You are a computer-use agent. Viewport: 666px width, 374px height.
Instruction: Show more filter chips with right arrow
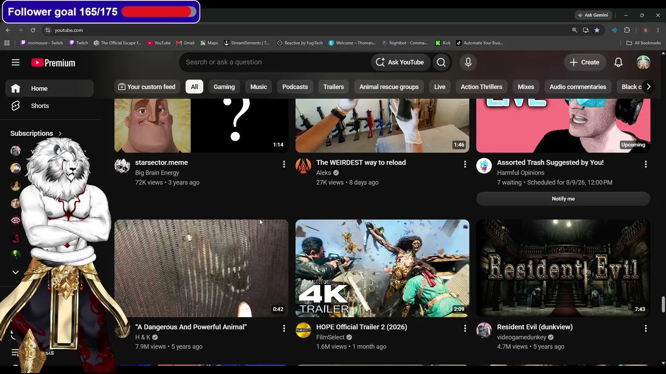648,87
